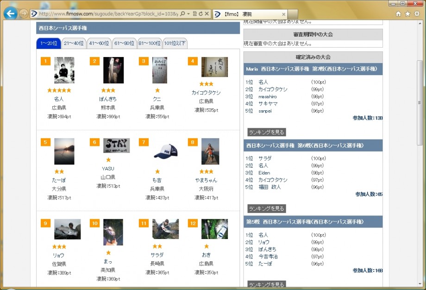This screenshot has width=426, height=290.
Task: Click the たーぼ name under rank 5
Action: (x=59, y=180)
